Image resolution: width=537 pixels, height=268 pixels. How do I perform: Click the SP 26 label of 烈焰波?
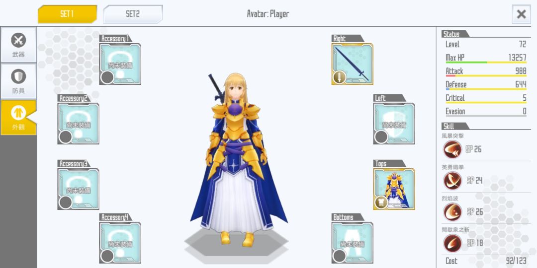point(475,212)
